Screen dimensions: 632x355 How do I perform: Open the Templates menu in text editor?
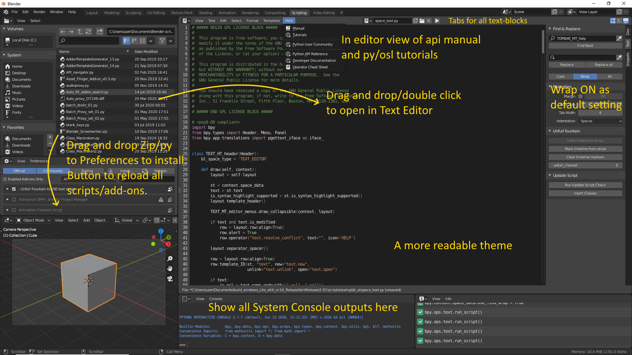pos(272,21)
